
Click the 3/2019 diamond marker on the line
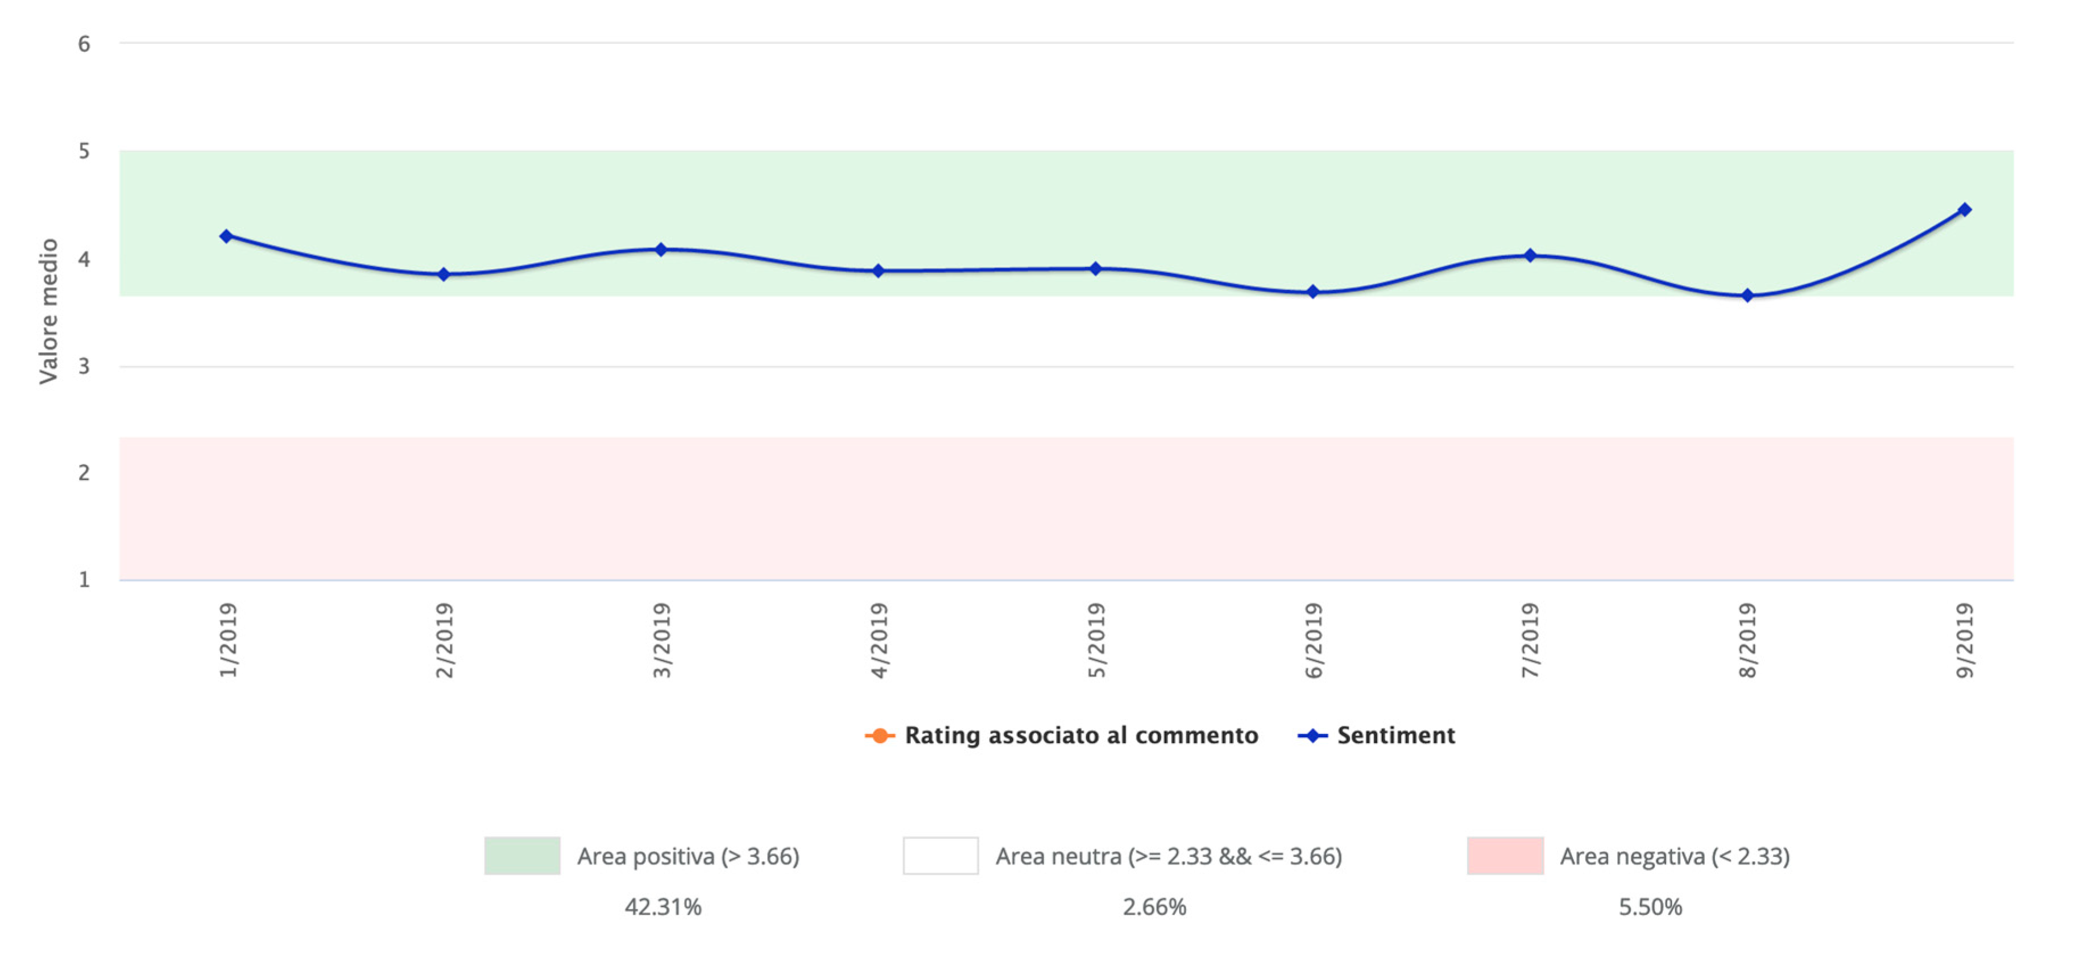click(661, 250)
